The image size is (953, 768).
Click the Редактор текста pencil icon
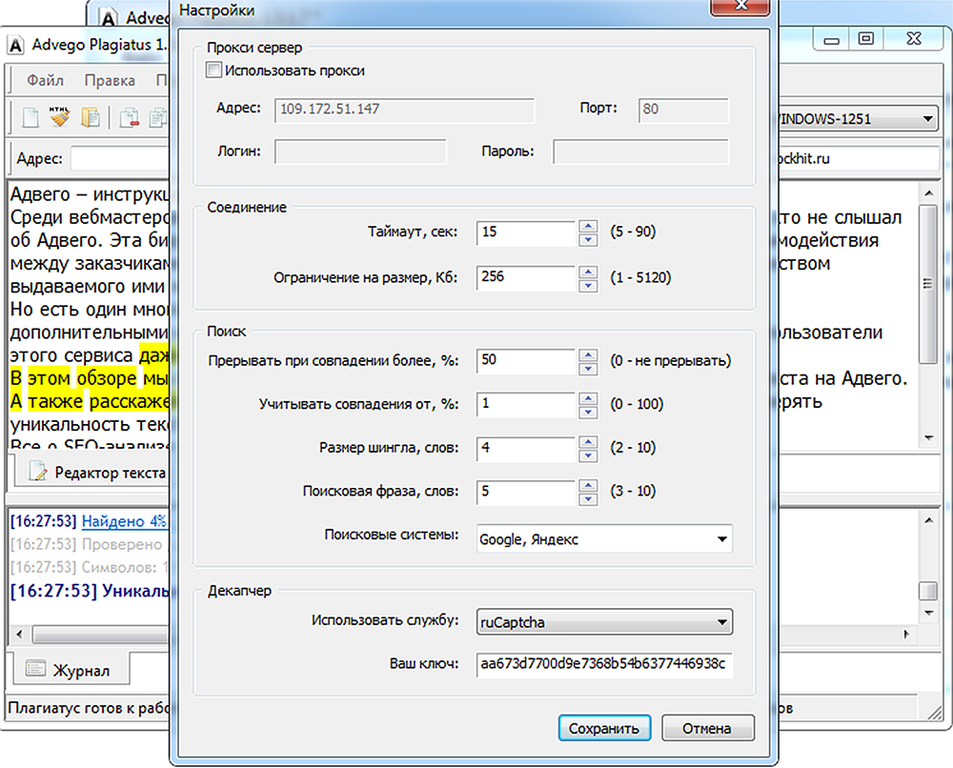click(x=38, y=472)
